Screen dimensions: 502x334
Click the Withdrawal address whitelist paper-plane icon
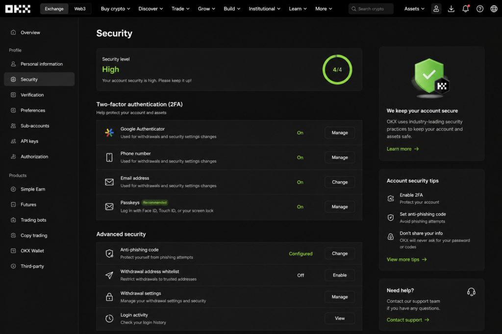coord(109,275)
